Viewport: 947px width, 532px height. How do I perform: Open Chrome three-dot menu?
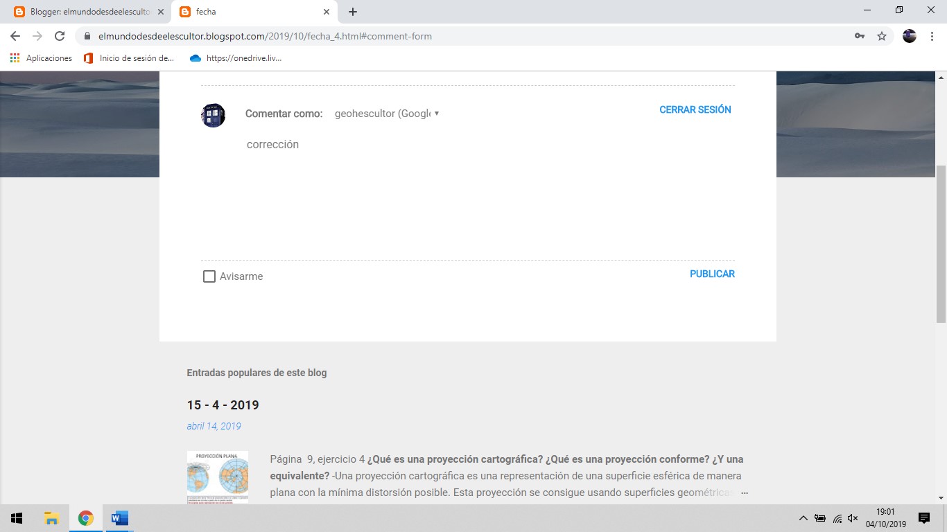(x=931, y=36)
